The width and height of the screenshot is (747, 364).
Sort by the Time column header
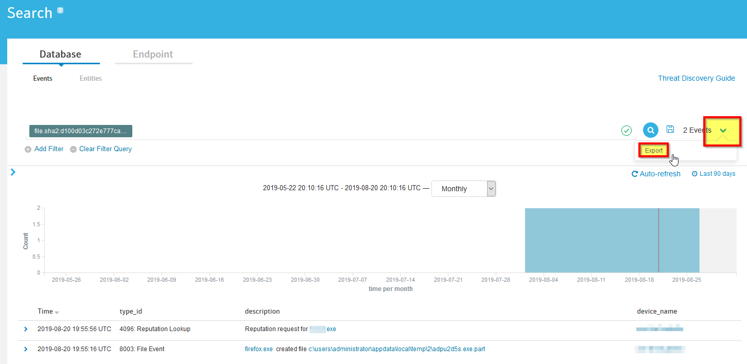(45, 312)
